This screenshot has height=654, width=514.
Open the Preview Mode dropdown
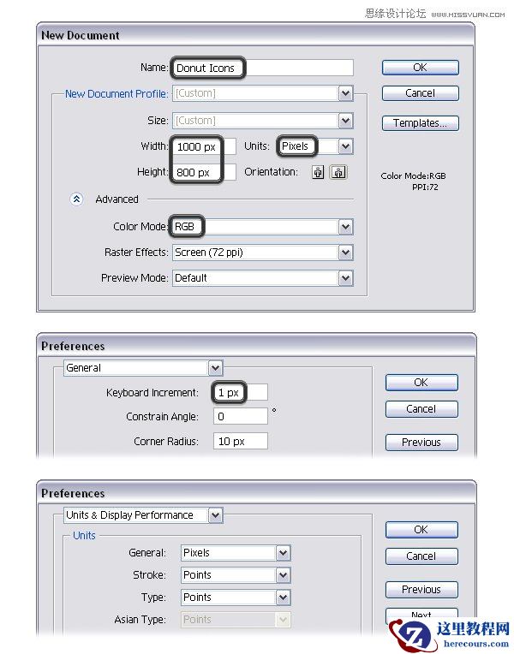pos(345,278)
